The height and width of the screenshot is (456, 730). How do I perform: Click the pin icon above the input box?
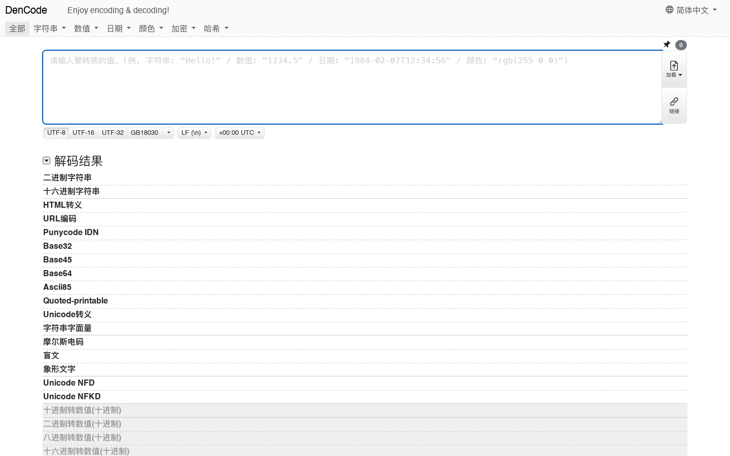tap(667, 45)
